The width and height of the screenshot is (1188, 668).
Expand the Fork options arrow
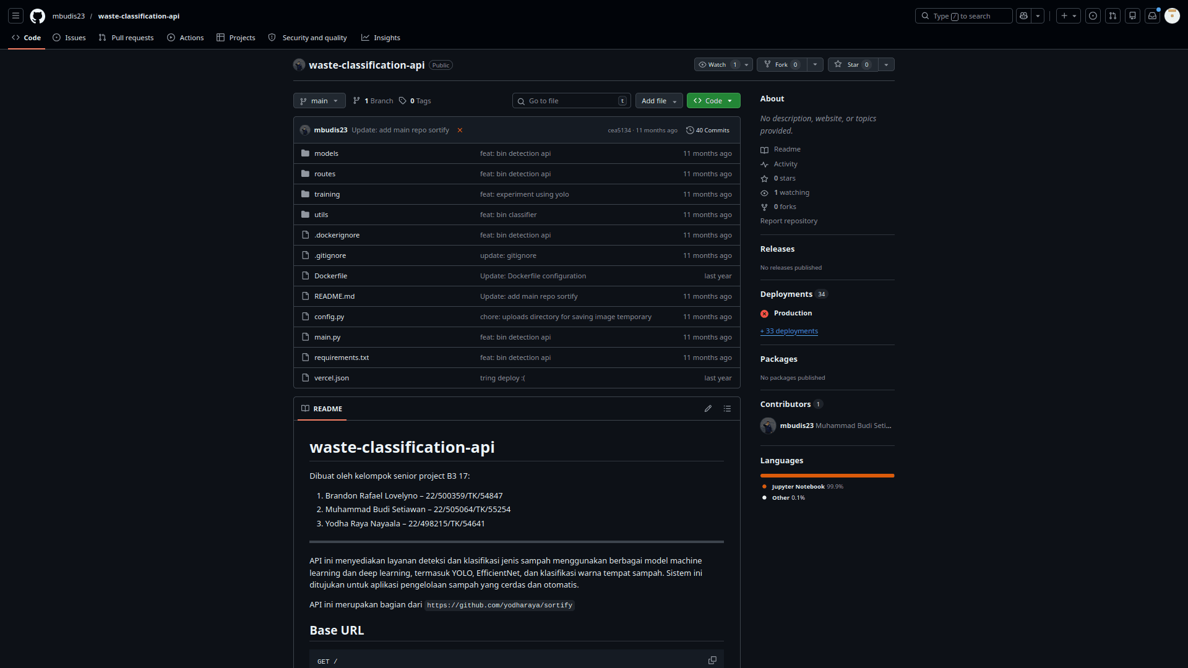tap(816, 65)
